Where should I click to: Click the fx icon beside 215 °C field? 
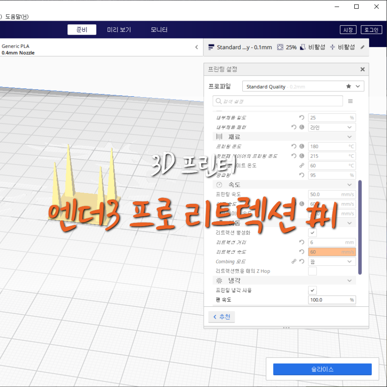point(301,156)
